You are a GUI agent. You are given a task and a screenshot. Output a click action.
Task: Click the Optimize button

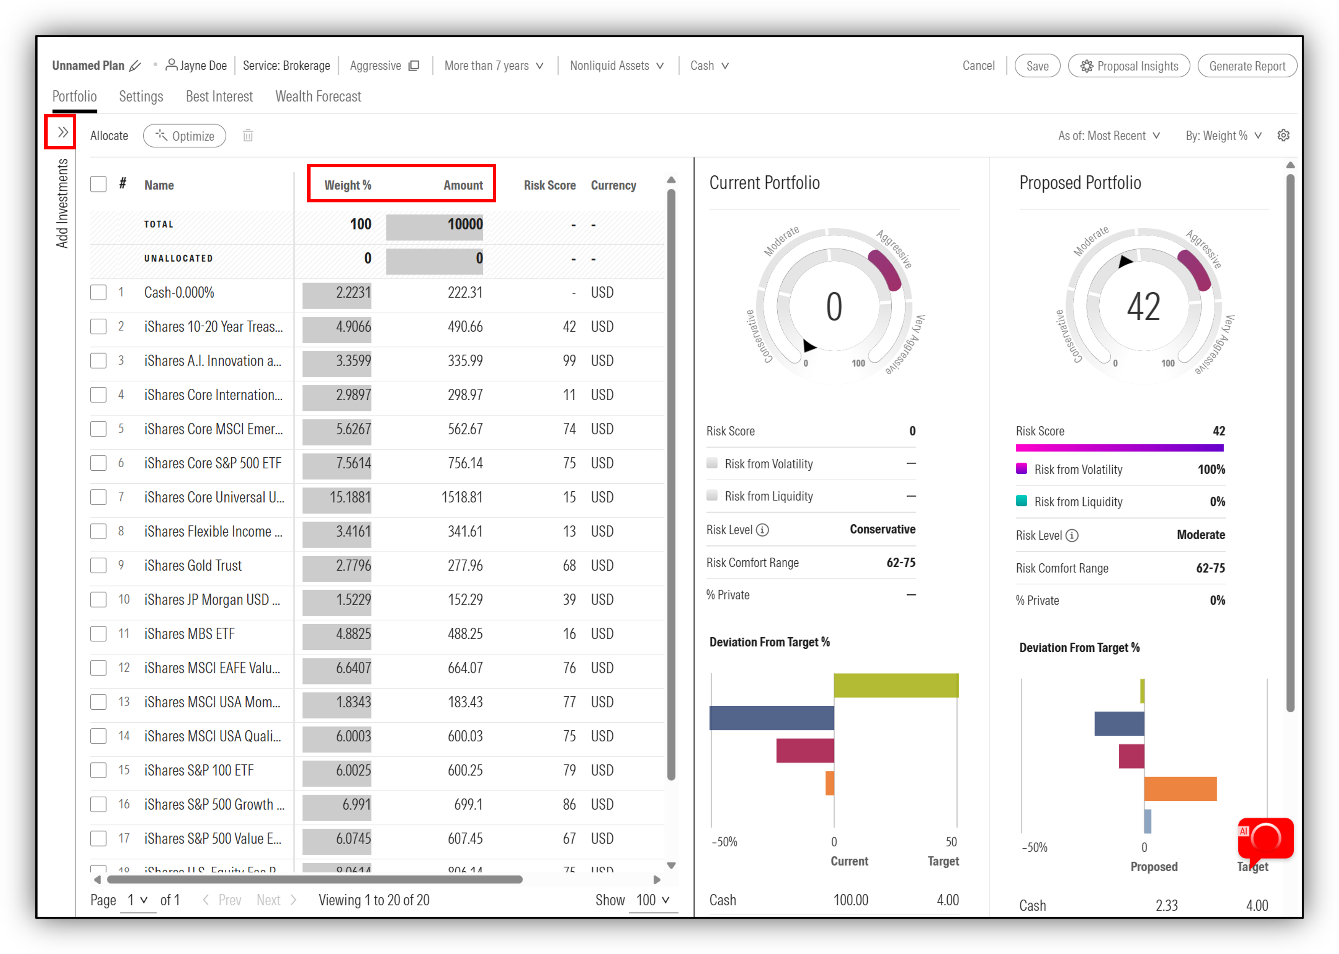[184, 136]
